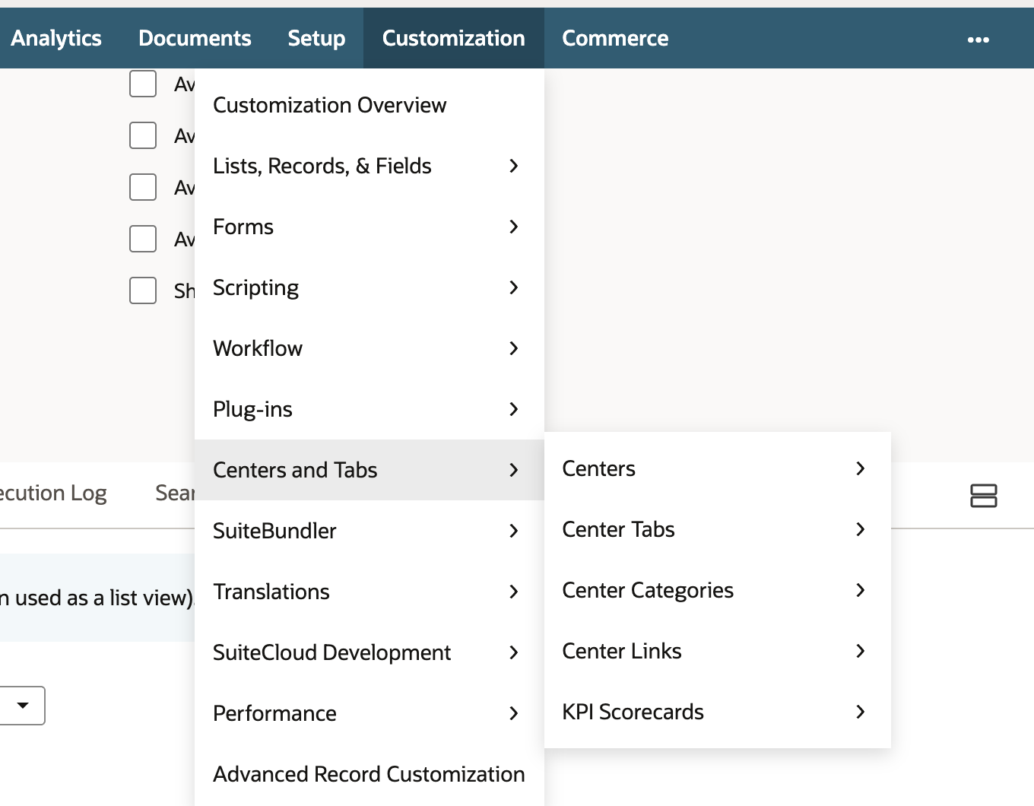Open the Analytics menu
The image size is (1034, 806).
[x=56, y=38]
